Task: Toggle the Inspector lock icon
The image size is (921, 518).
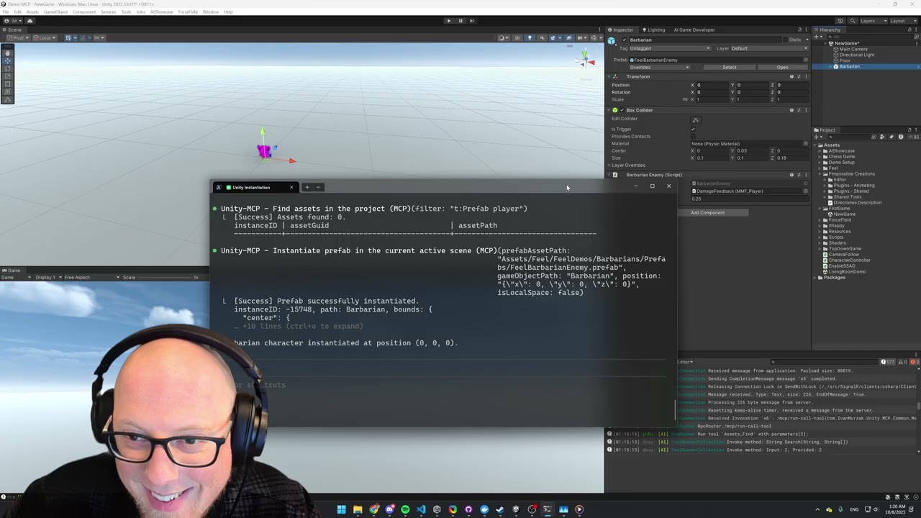Action: click(x=799, y=30)
